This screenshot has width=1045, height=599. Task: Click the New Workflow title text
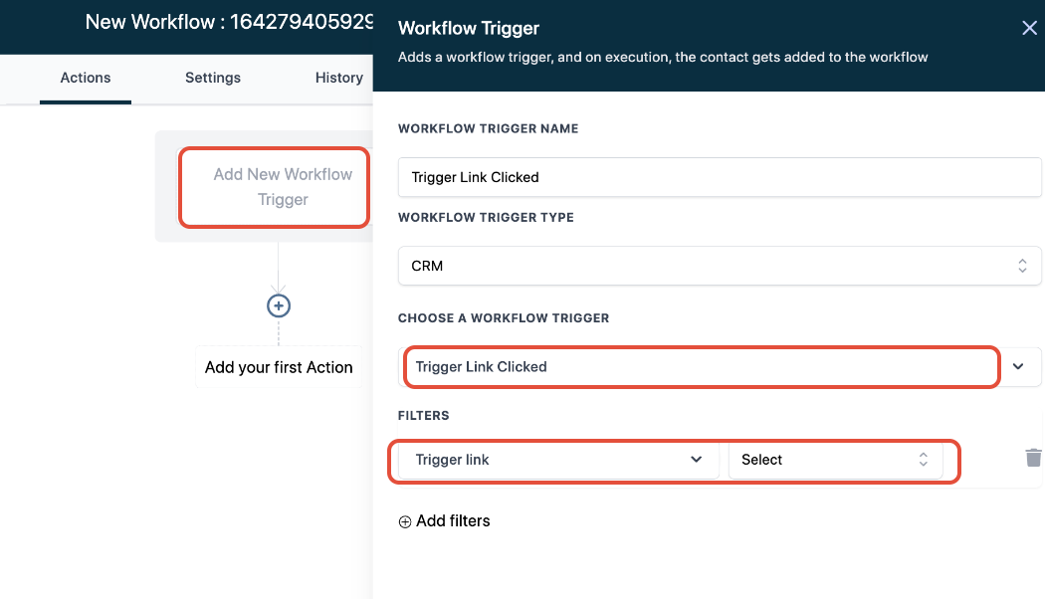pyautogui.click(x=229, y=22)
